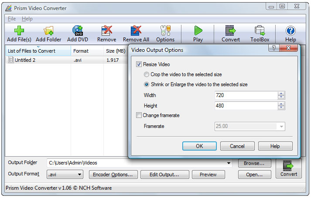The height and width of the screenshot is (198, 311).
Task: Click the 1.917 size value
Action: click(x=113, y=60)
